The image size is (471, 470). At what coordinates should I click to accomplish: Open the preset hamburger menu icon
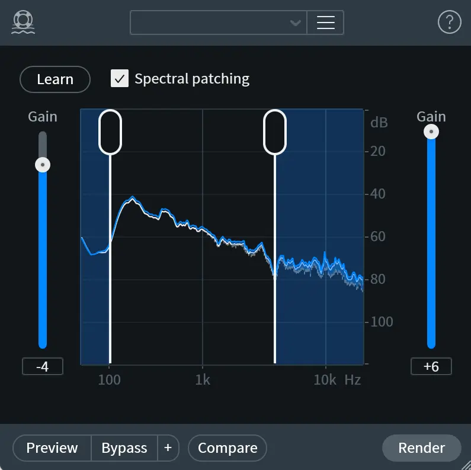tap(326, 23)
